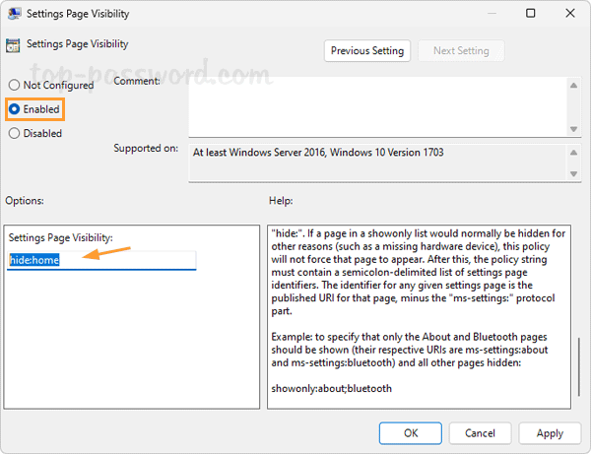Click the 'Help:' label

pyautogui.click(x=281, y=201)
